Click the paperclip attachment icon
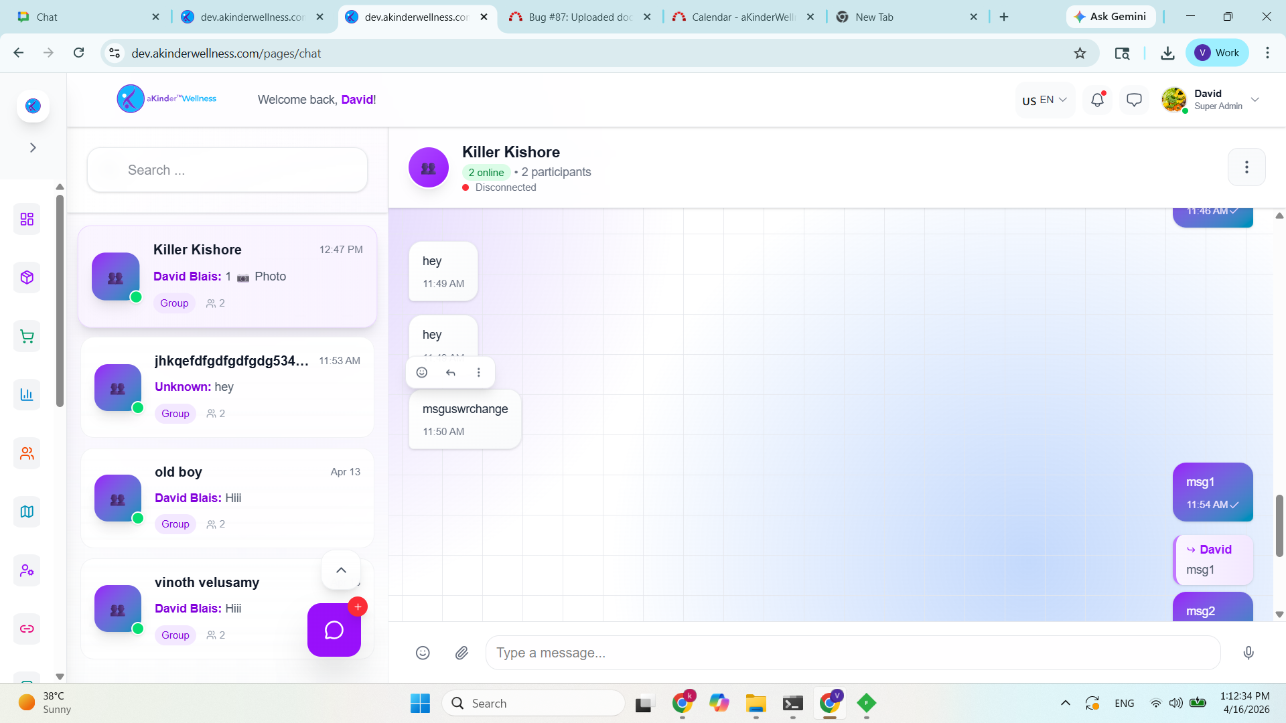 [x=461, y=653]
